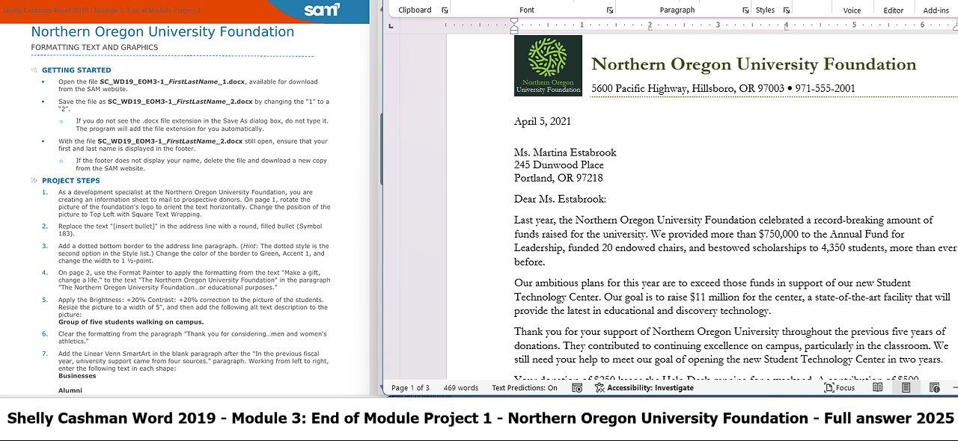Click the paragraph starting Last year, the Northern
This screenshot has width=958, height=441.
click(736, 241)
